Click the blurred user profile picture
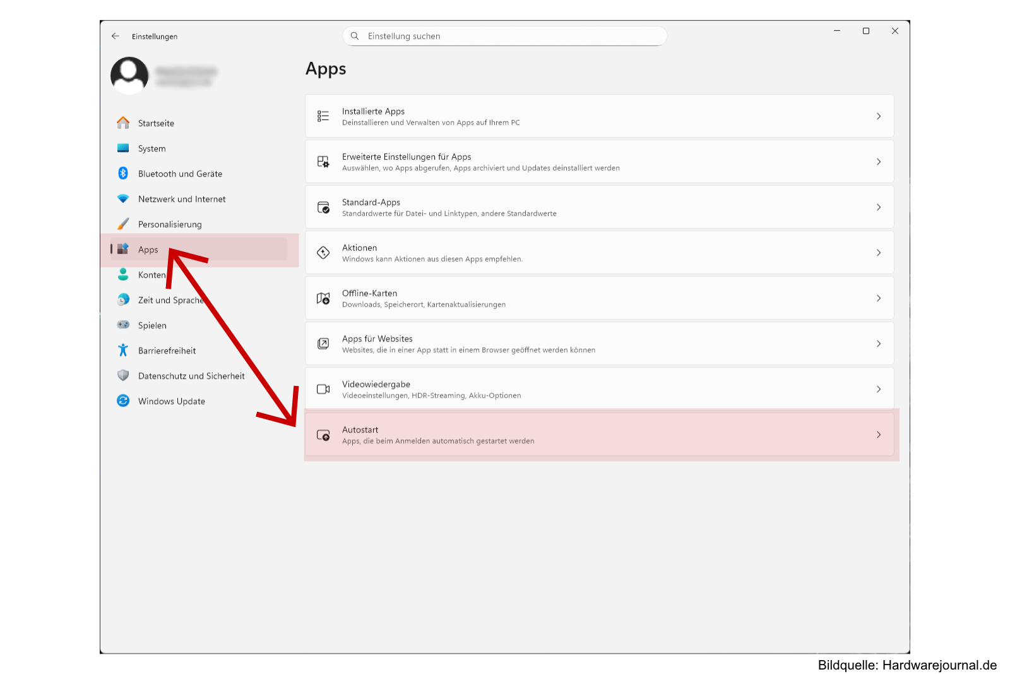The image size is (1010, 674). [x=129, y=75]
